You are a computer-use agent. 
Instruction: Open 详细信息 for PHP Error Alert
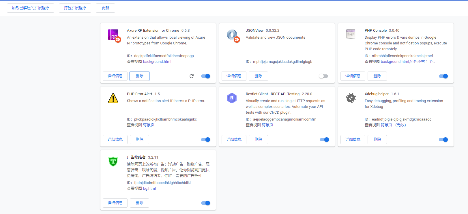(x=115, y=140)
